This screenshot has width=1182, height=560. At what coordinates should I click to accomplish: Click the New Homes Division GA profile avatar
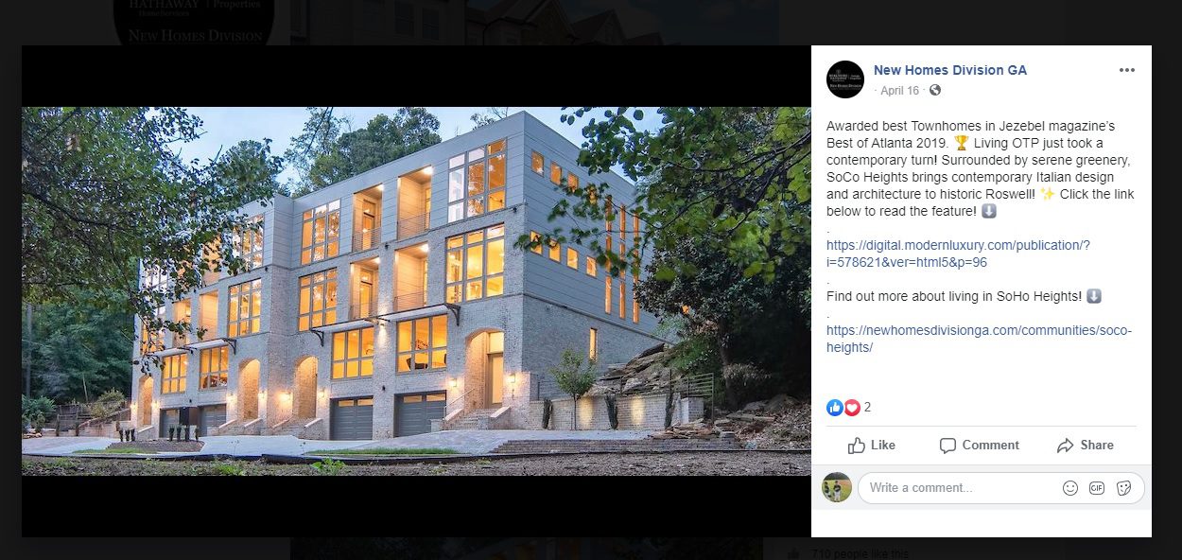pyautogui.click(x=844, y=79)
